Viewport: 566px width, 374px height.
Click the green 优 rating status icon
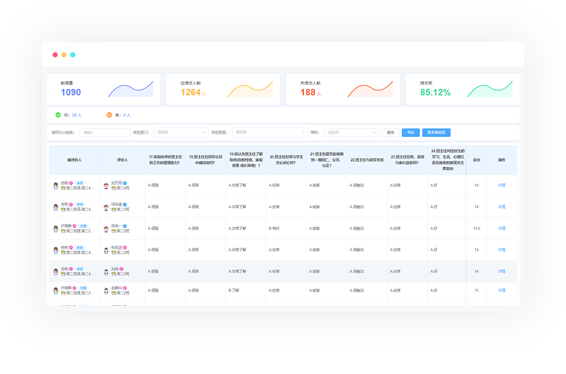coord(58,115)
